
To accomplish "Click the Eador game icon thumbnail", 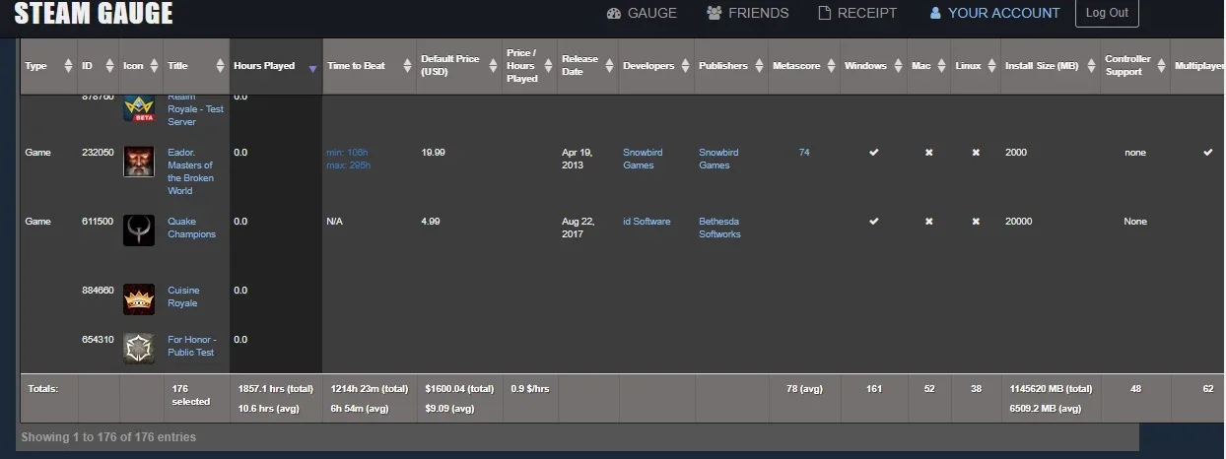I will (x=139, y=162).
